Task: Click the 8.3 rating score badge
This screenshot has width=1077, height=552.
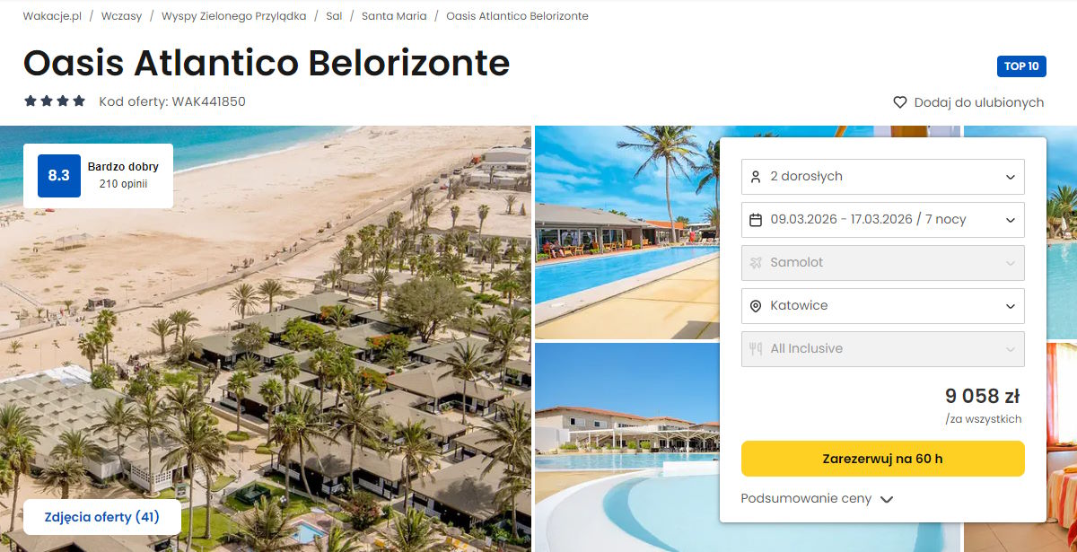Action: pyautogui.click(x=59, y=176)
